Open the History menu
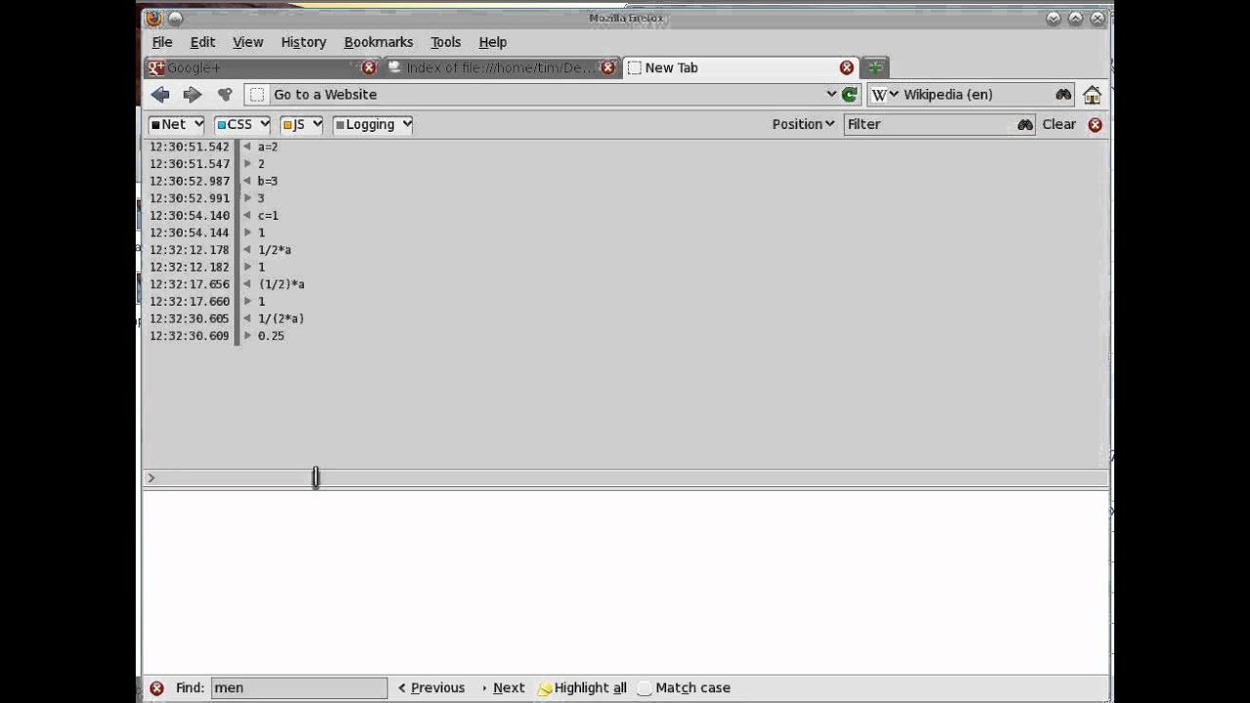 click(304, 42)
